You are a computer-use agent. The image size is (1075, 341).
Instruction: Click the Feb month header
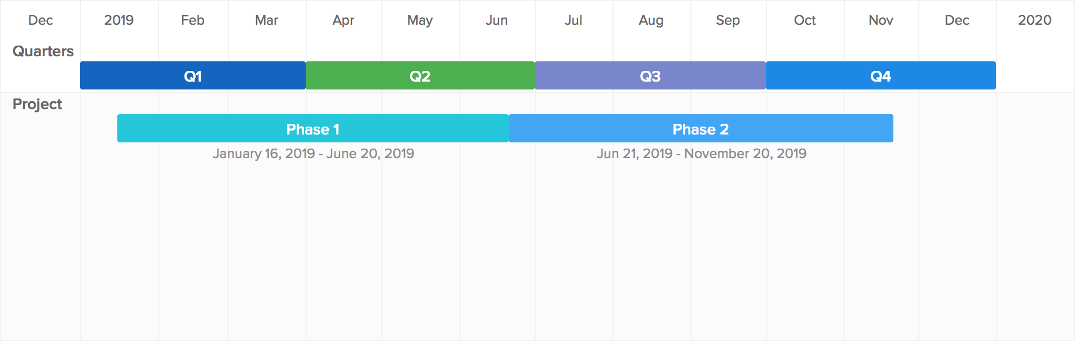click(193, 20)
